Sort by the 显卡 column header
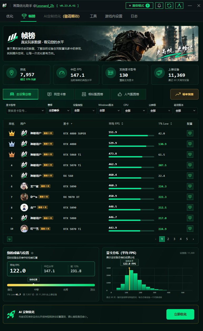The width and height of the screenshot is (203, 331). point(68,124)
